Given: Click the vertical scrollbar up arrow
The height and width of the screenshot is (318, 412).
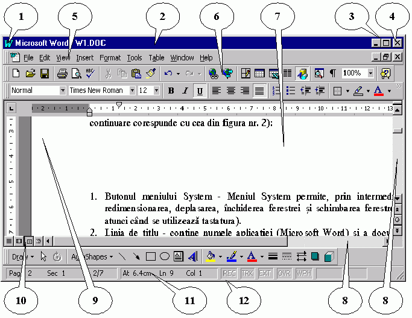Looking at the screenshot, I should [398, 110].
